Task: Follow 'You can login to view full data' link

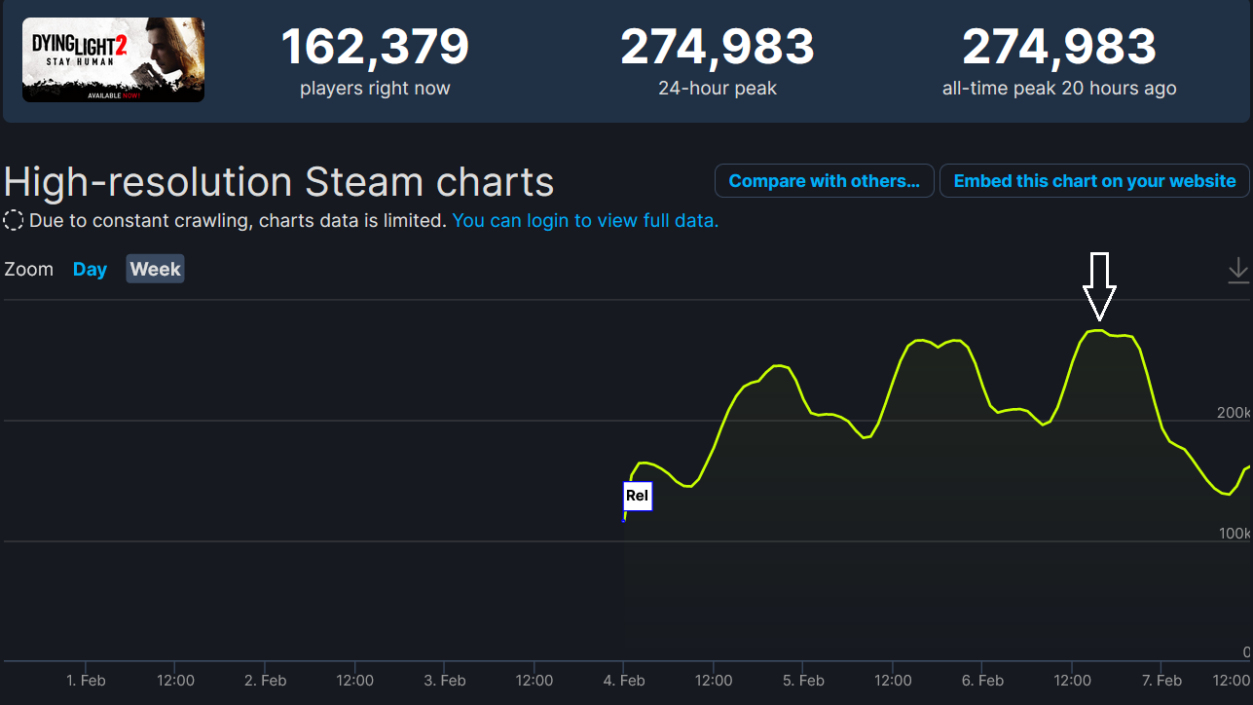Action: click(x=585, y=220)
